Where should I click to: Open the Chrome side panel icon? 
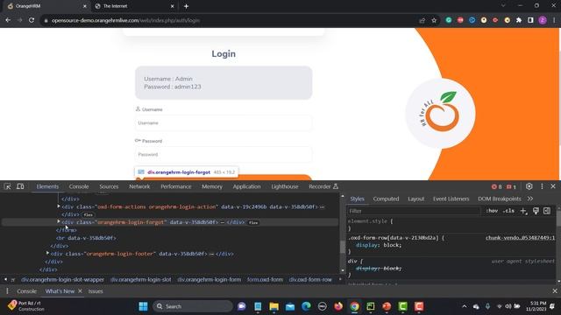click(530, 20)
